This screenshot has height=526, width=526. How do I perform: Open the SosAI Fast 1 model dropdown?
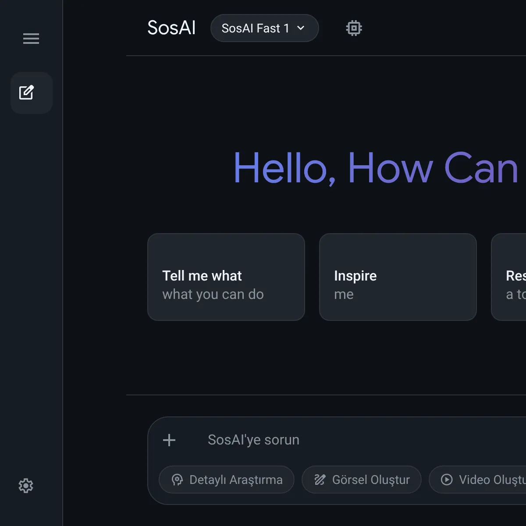click(255, 28)
